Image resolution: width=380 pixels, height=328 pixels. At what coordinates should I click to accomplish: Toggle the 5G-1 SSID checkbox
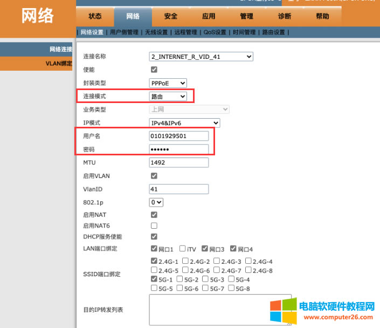[155, 279]
